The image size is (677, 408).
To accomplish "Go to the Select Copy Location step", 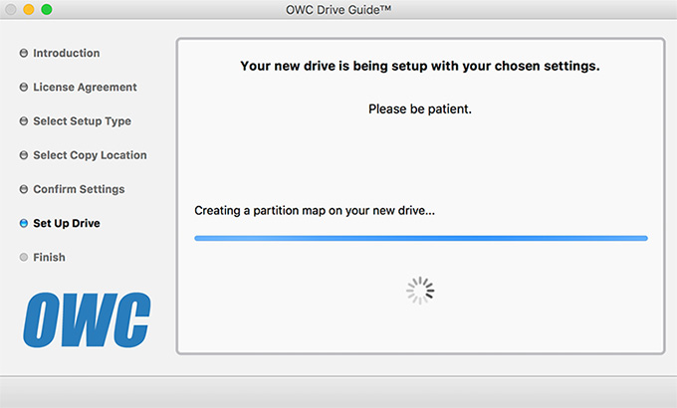I will click(x=90, y=155).
